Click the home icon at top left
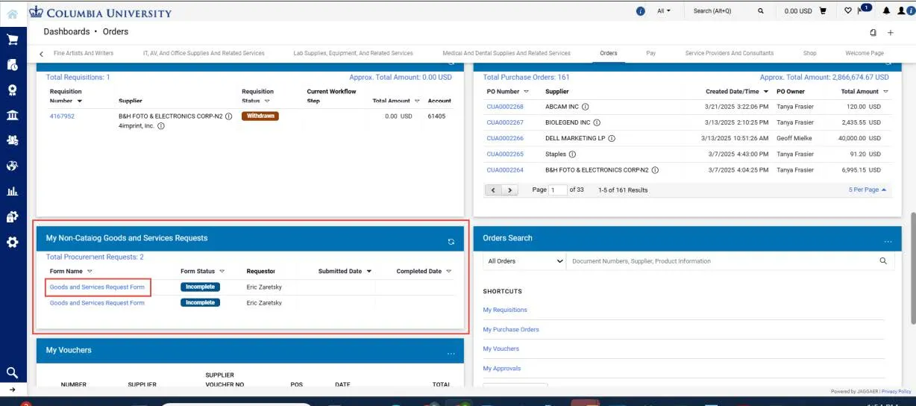Screen dimensions: 916x406 pos(12,12)
